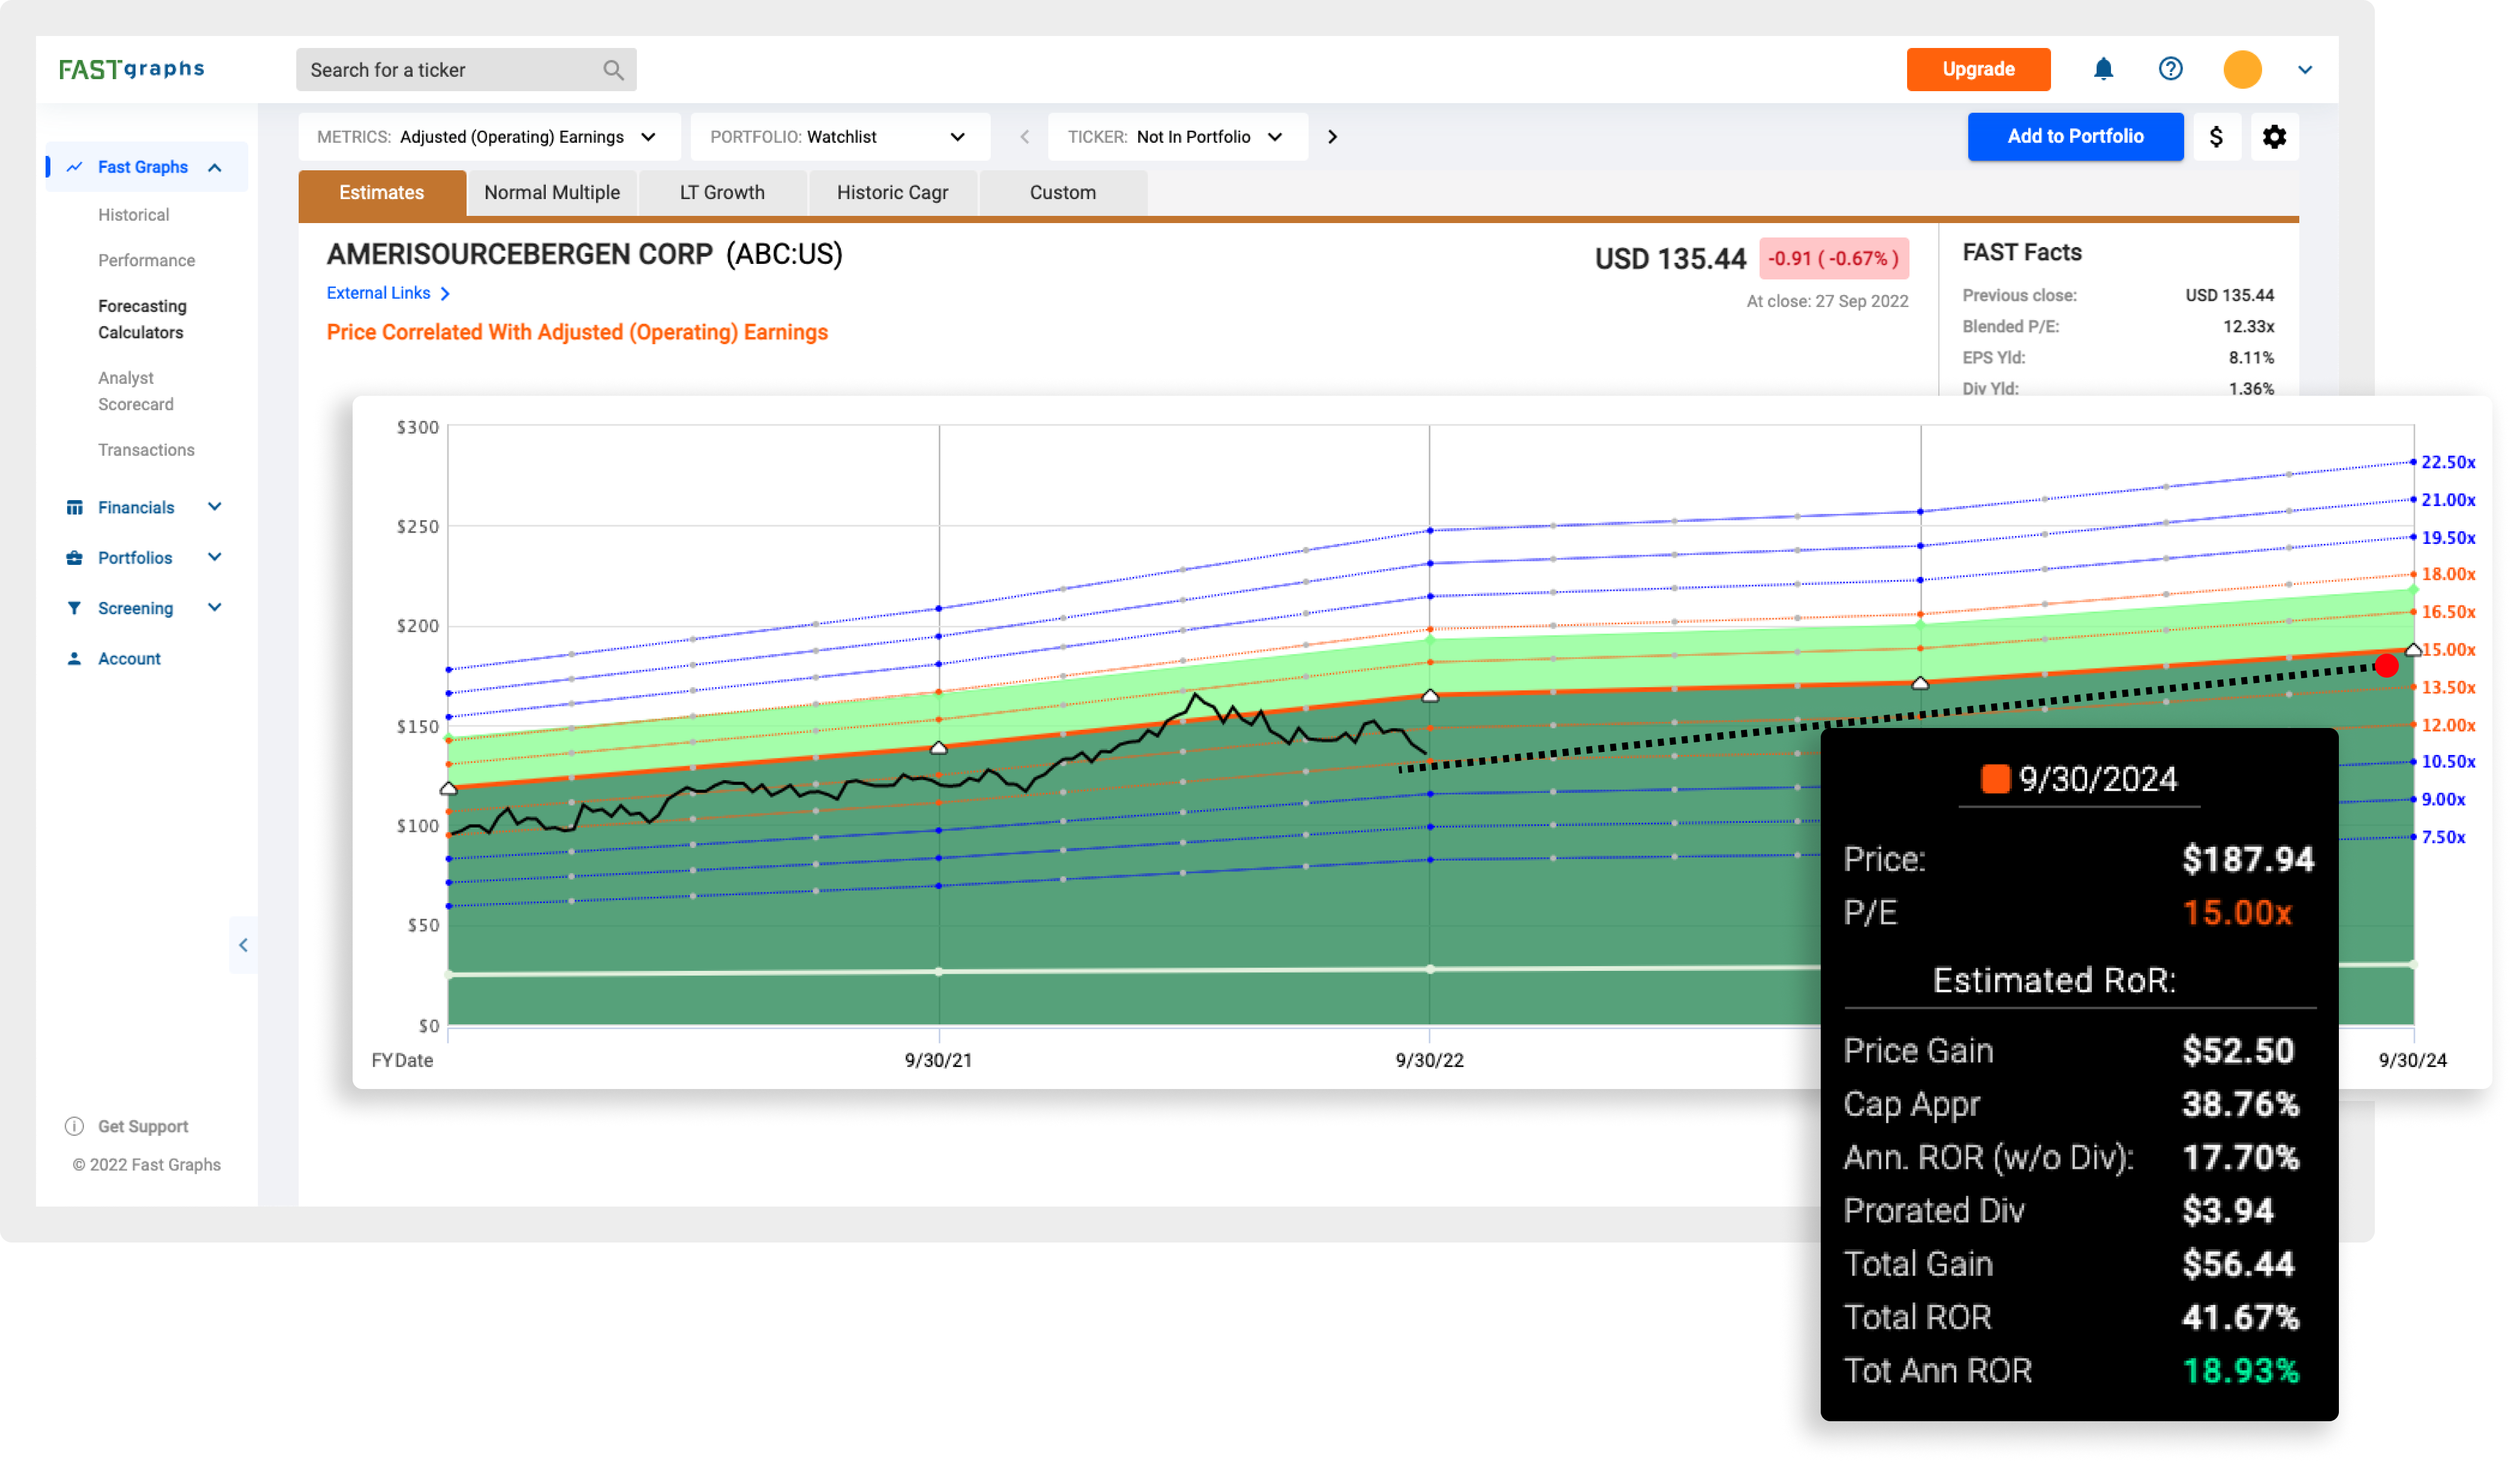Click the Search for a ticker field
Screen dimensions: 2520x1462
click(x=466, y=70)
